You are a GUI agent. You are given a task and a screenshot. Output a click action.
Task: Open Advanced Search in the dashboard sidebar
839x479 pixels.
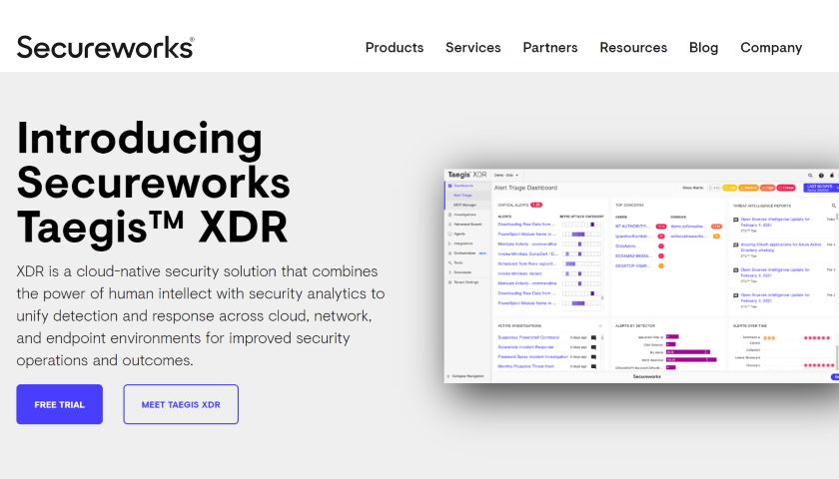[467, 224]
